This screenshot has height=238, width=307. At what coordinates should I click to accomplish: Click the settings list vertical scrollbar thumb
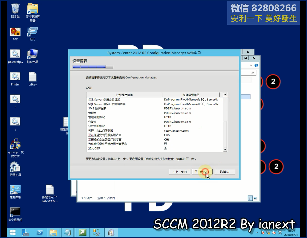tap(225, 134)
